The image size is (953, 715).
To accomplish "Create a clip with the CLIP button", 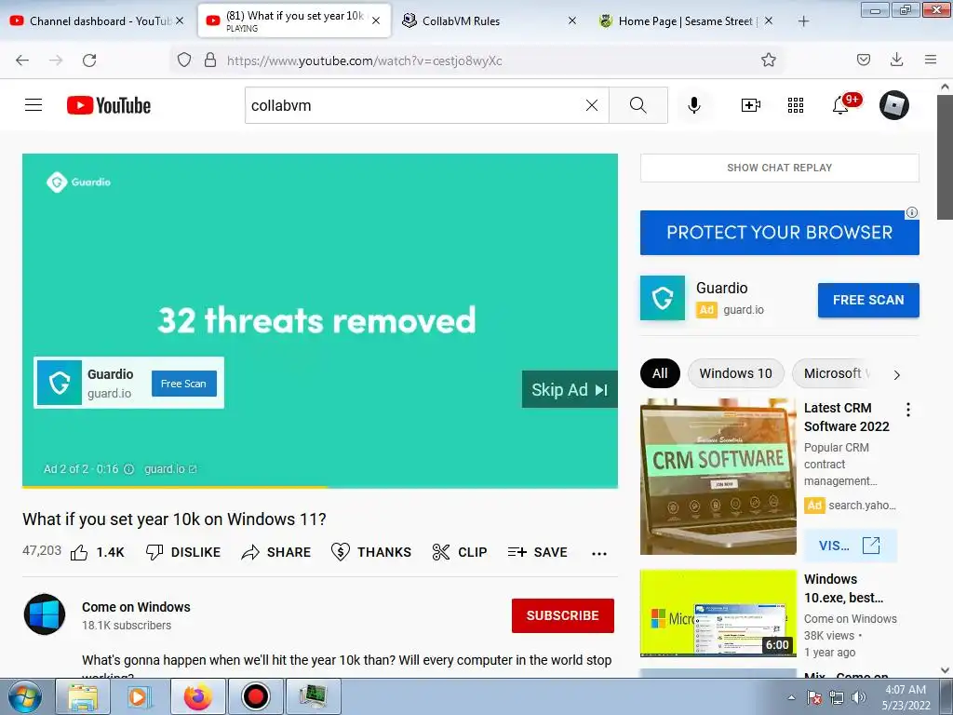I will point(460,552).
